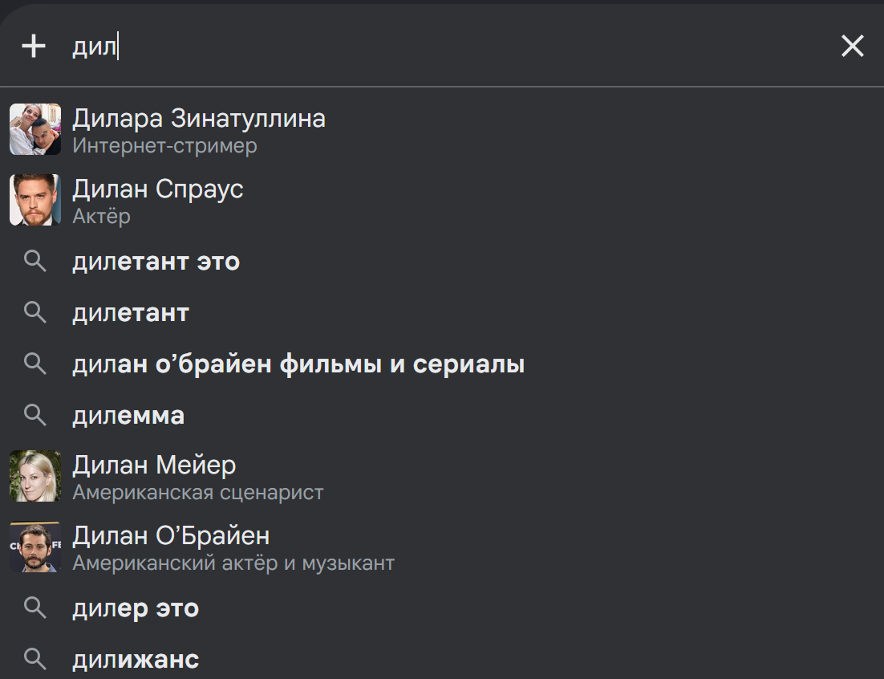This screenshot has height=679, width=884.
Task: Click magnifier icon next to 'дилер это'
Action: coord(35,608)
